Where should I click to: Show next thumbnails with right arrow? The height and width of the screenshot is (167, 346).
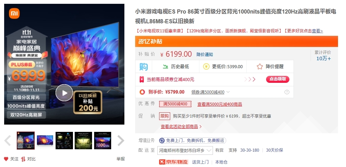[x=121, y=141]
